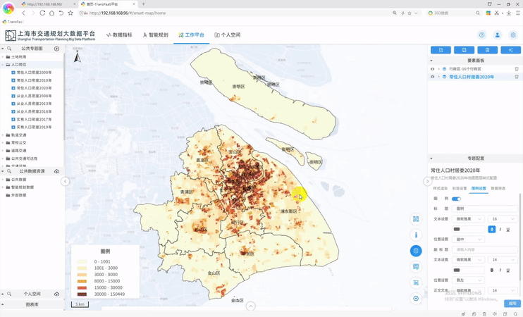Toggle bold for the legend title text
Viewport: 523px width, 317px height.
coord(492,229)
